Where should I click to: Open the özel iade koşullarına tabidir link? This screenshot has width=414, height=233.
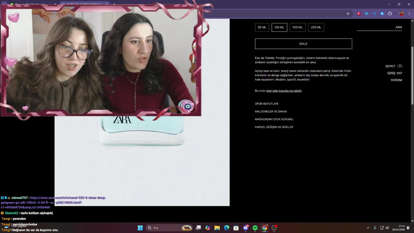[x=284, y=91]
